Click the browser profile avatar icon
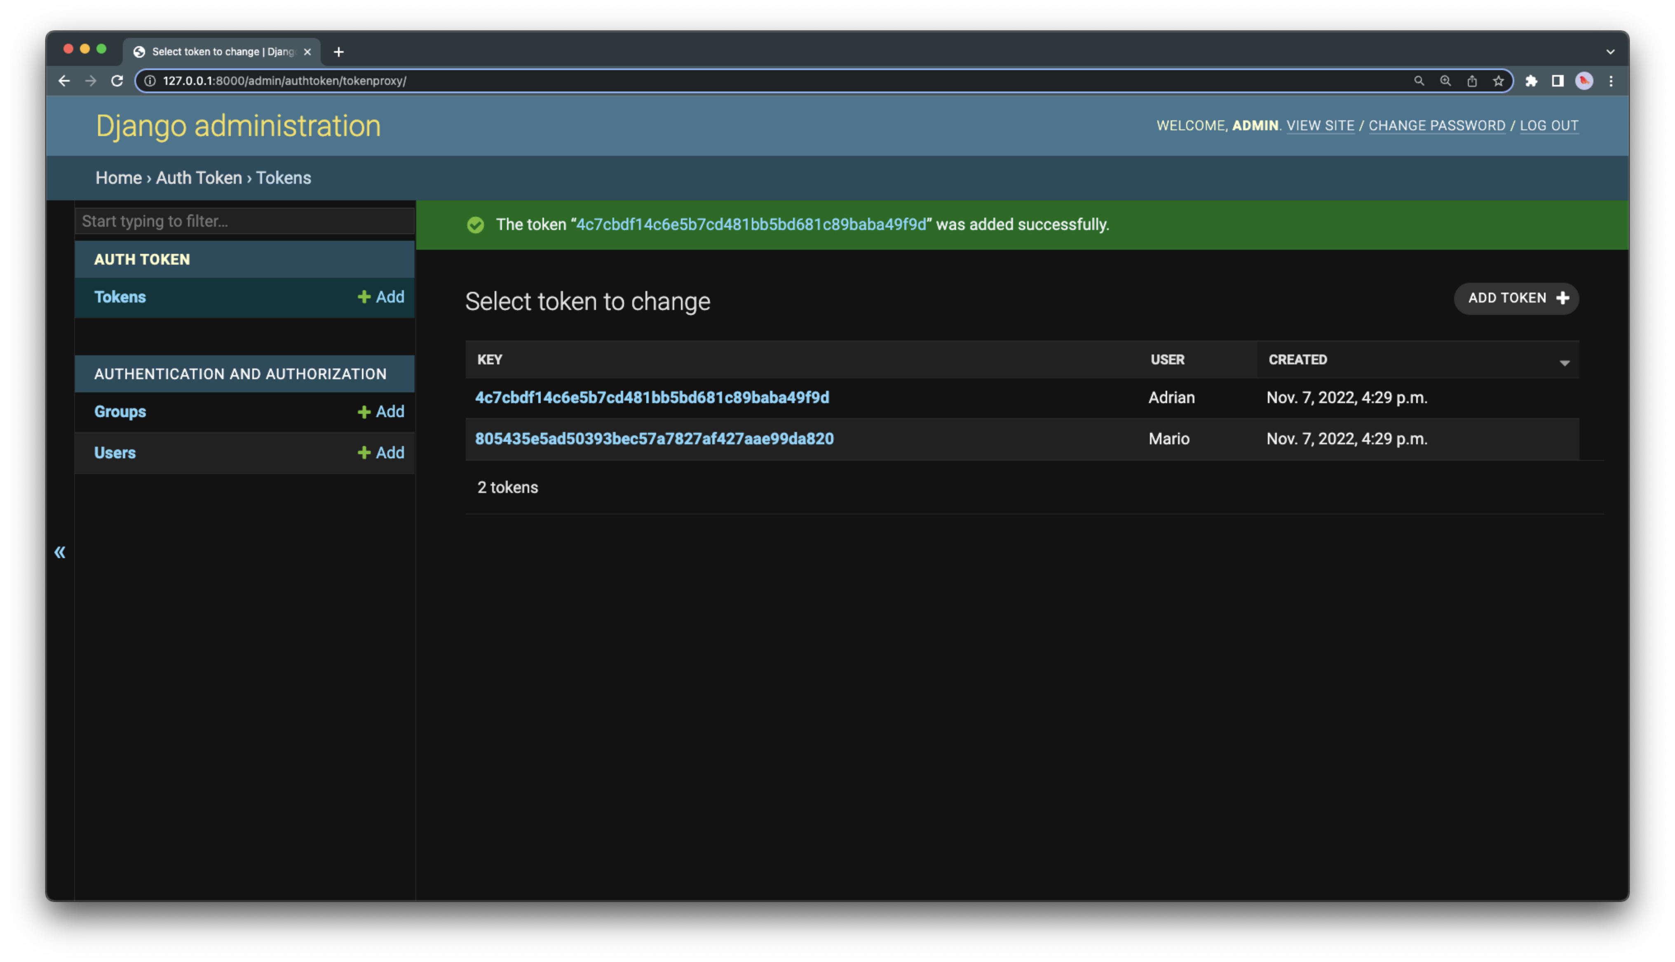Viewport: 1675px width, 962px height. 1584,81
